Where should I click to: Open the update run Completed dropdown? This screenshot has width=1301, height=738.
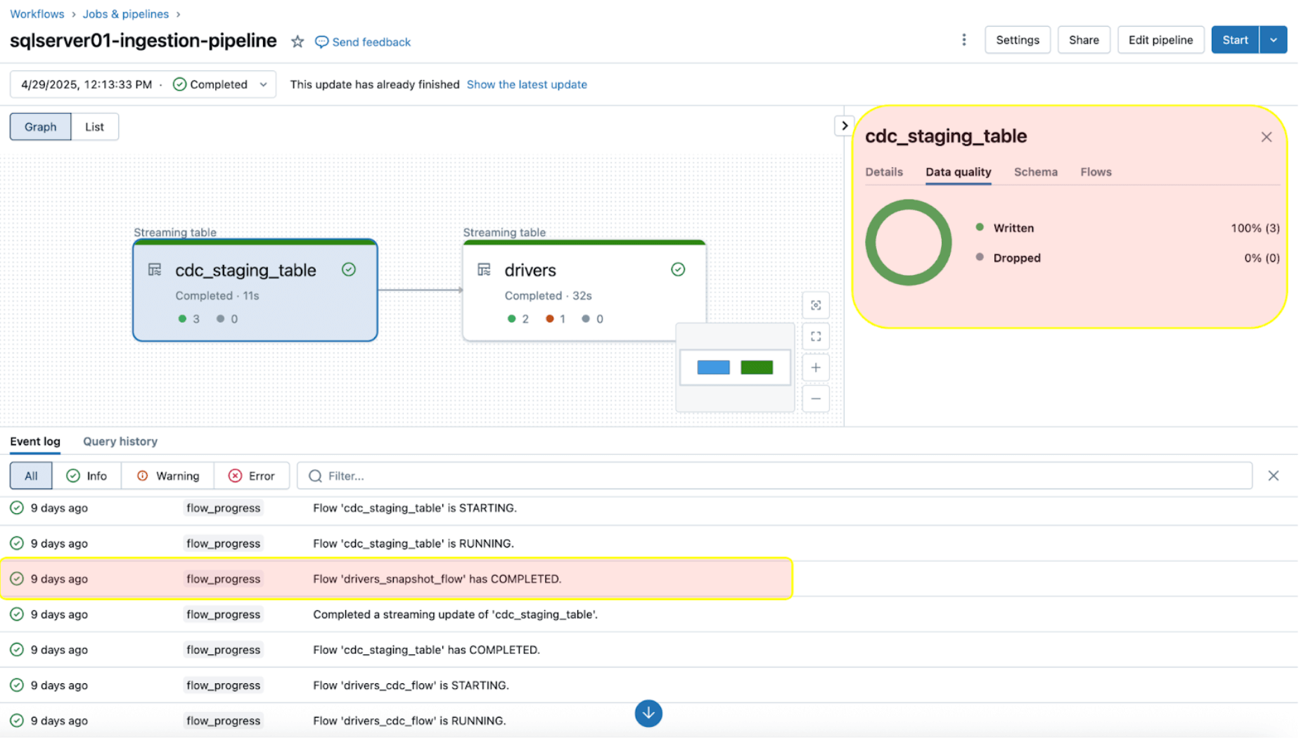coord(263,84)
